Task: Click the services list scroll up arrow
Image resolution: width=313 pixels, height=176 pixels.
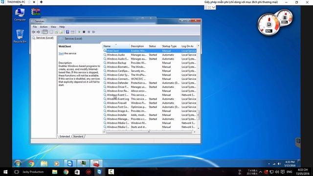Action: tap(198, 46)
